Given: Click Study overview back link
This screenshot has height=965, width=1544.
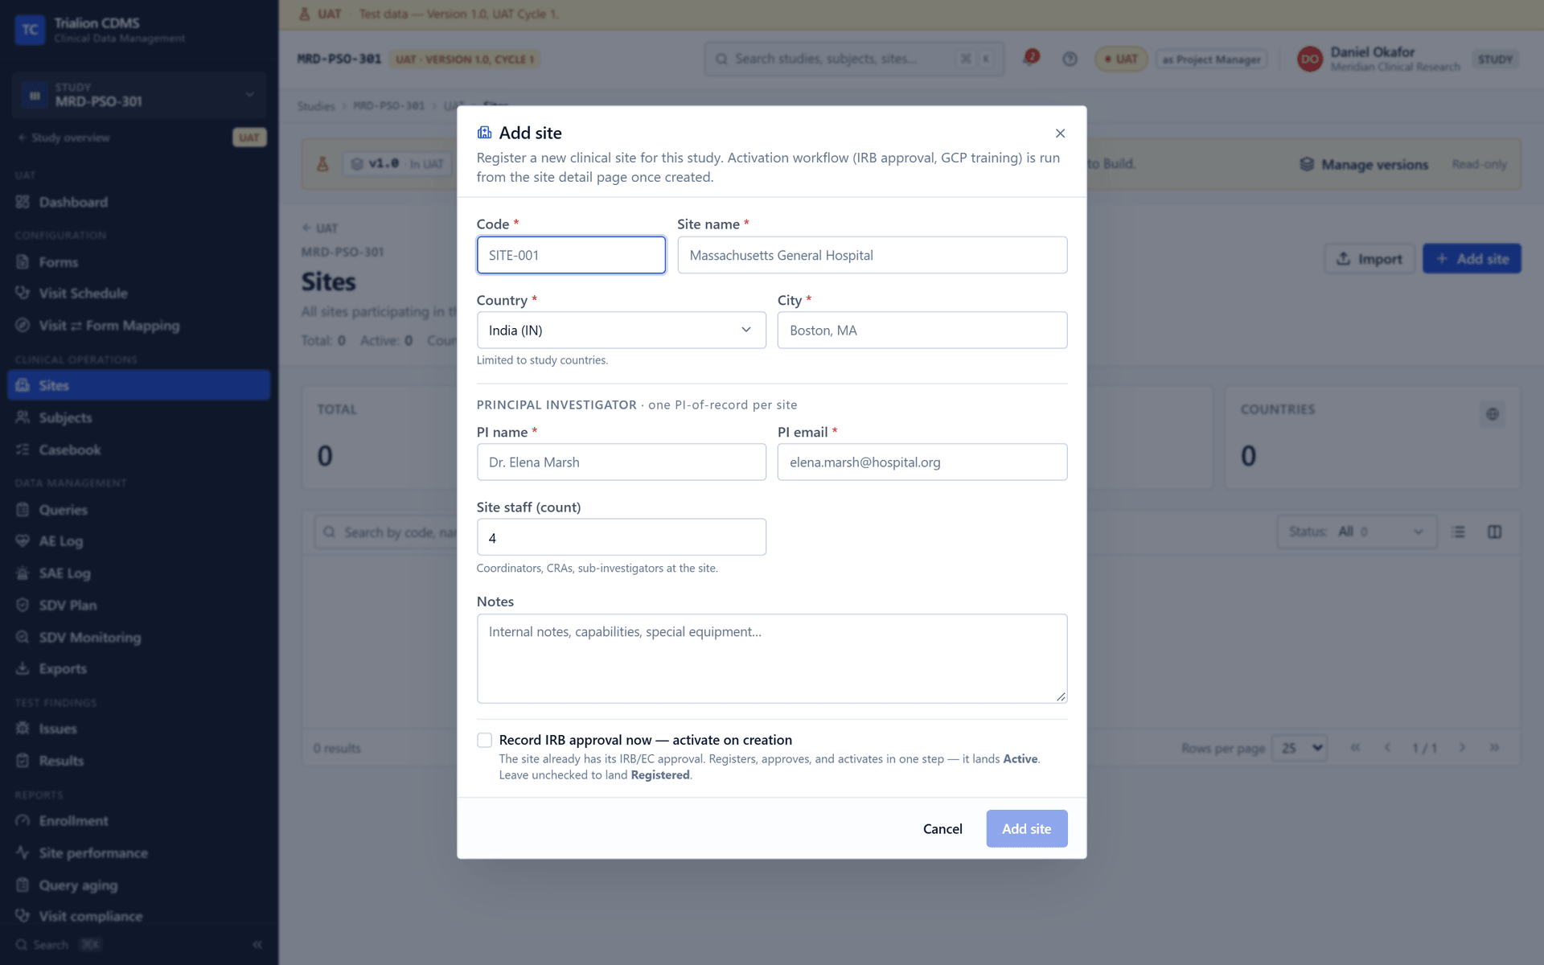Looking at the screenshot, I should tap(64, 138).
